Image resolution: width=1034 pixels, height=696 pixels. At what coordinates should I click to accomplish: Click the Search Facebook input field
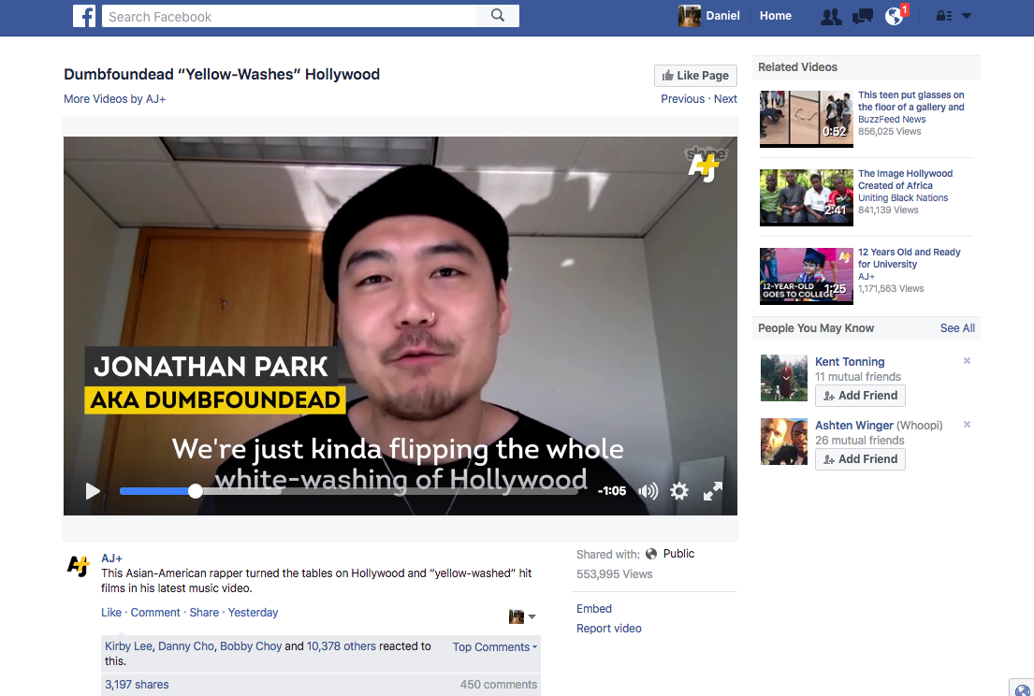[288, 16]
